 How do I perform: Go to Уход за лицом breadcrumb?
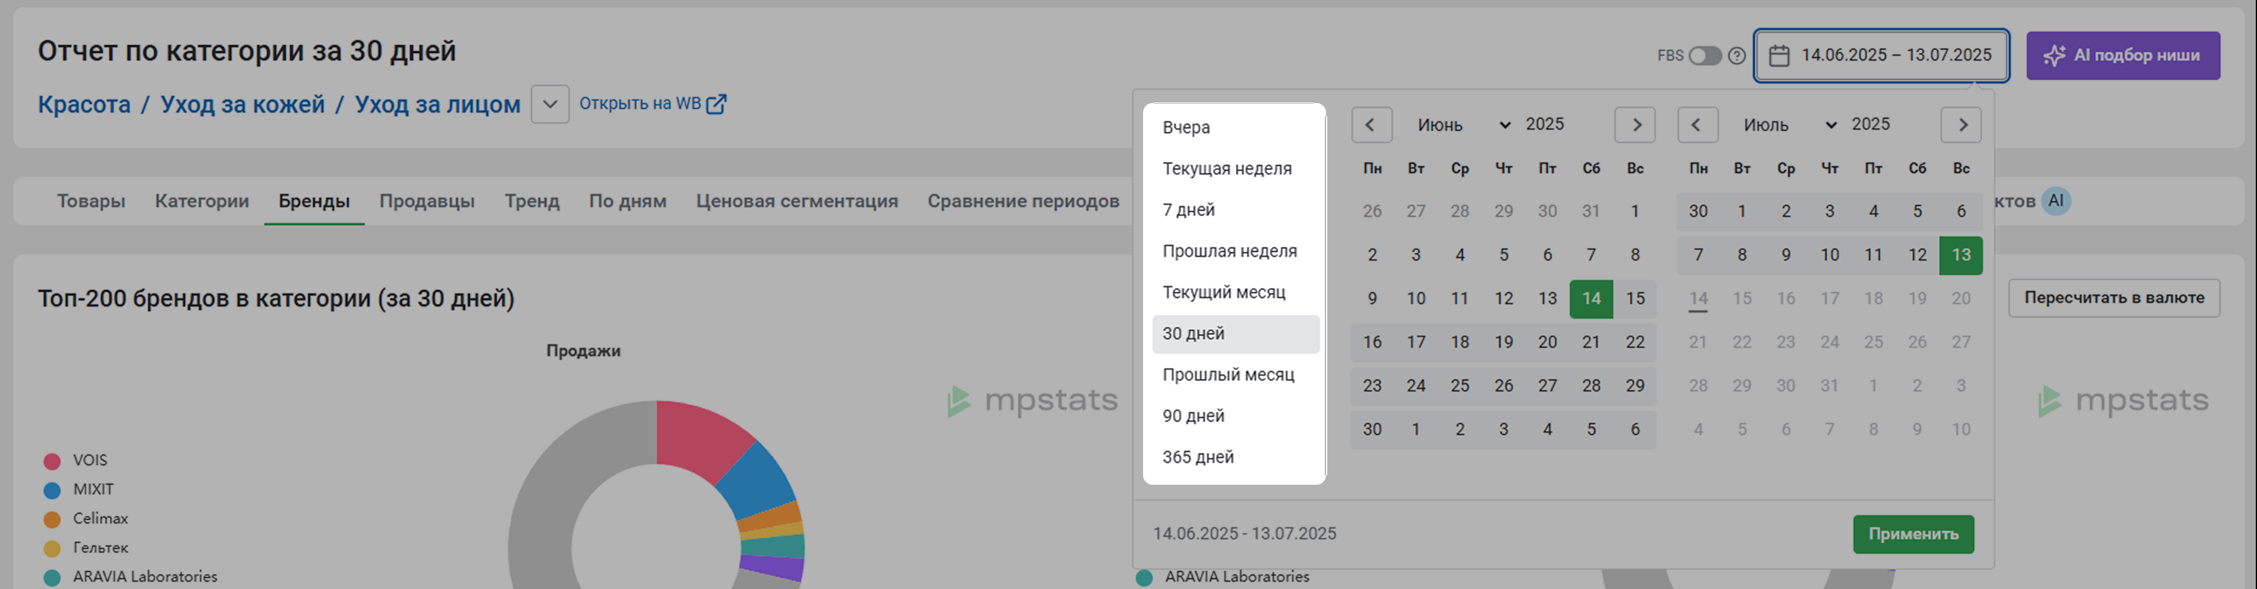pyautogui.click(x=437, y=104)
